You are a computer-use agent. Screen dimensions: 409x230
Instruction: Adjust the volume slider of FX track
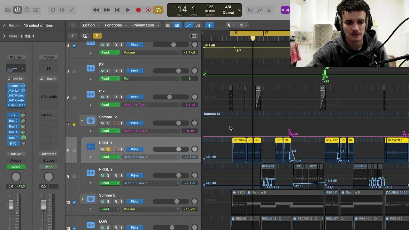coord(171,71)
